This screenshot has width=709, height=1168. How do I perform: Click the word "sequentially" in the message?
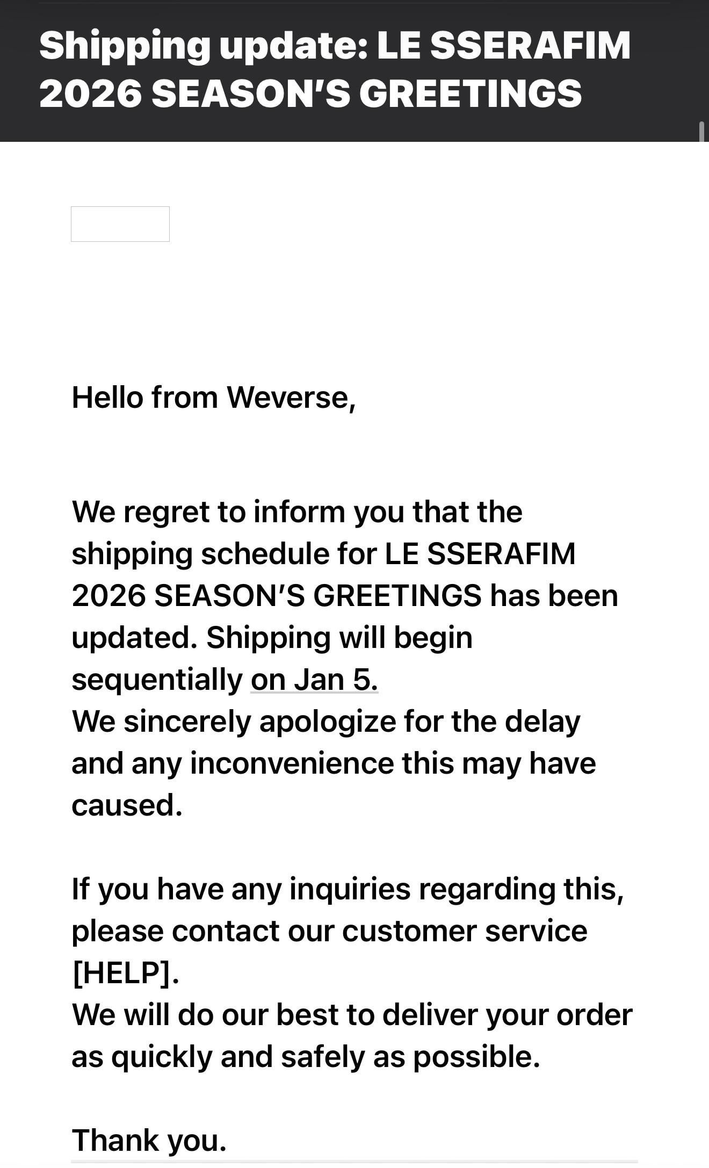[x=157, y=680]
